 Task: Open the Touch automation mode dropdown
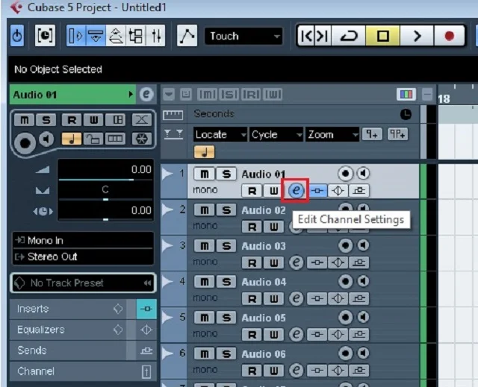[x=243, y=37]
